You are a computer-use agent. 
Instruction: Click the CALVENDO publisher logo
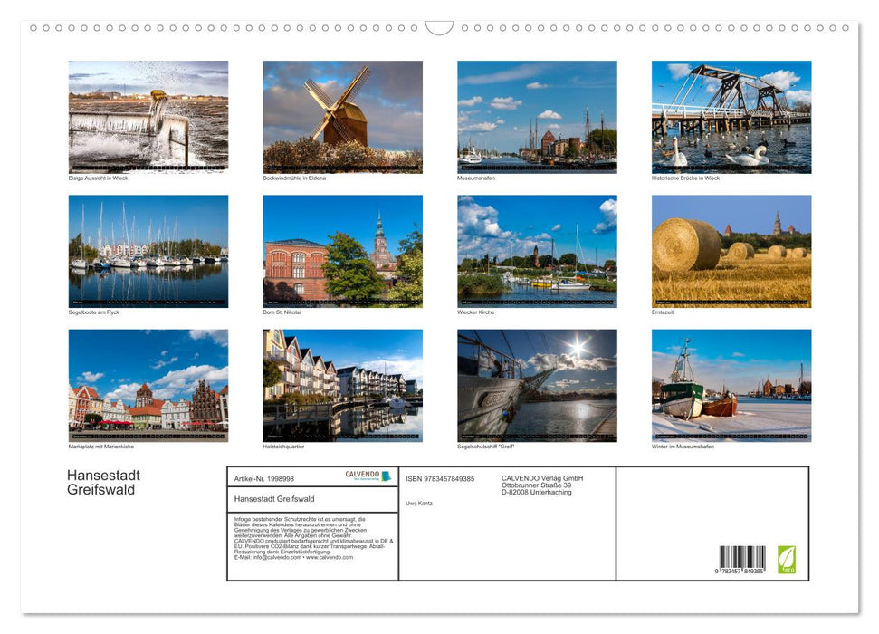[x=362, y=474]
